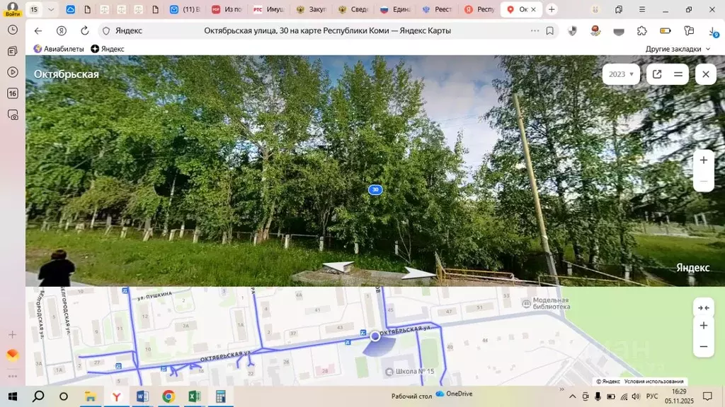Bookmark this page via address bar icon
This screenshot has width=725, height=407.
[x=549, y=31]
